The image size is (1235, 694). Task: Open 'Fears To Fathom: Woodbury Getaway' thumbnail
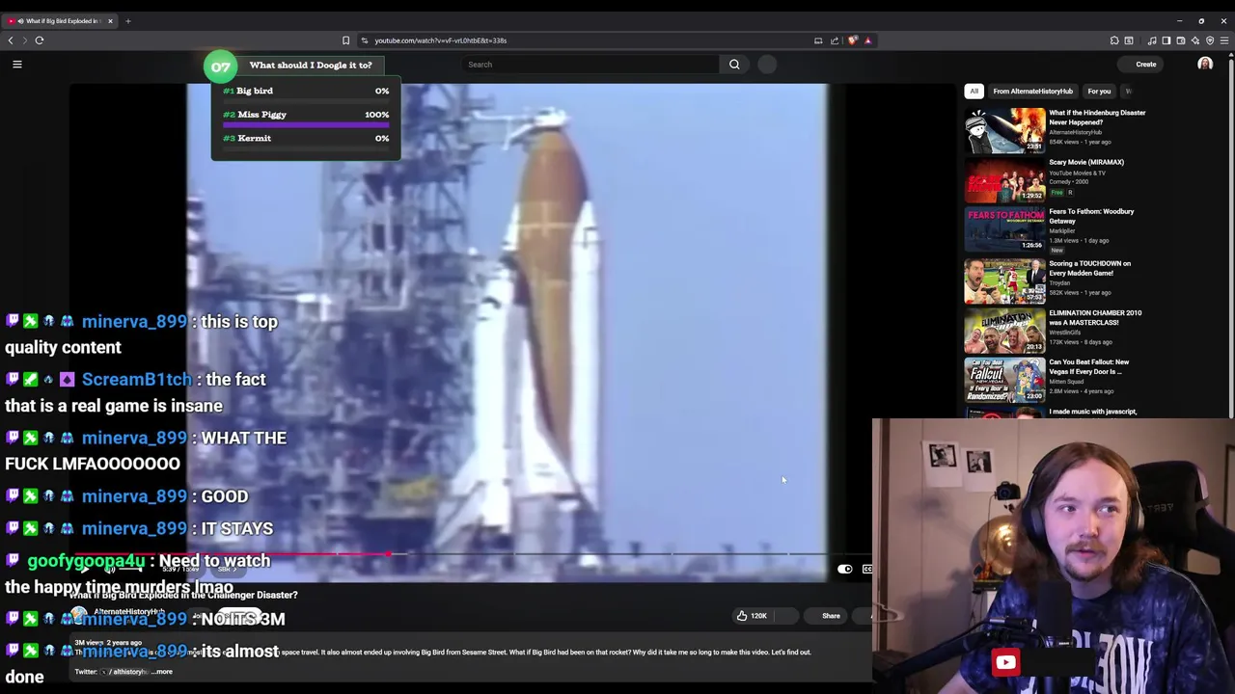pos(1004,229)
